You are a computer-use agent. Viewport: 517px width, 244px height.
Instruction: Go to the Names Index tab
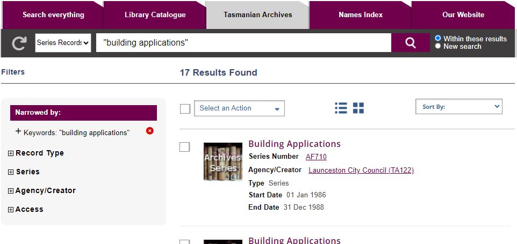pos(360,15)
